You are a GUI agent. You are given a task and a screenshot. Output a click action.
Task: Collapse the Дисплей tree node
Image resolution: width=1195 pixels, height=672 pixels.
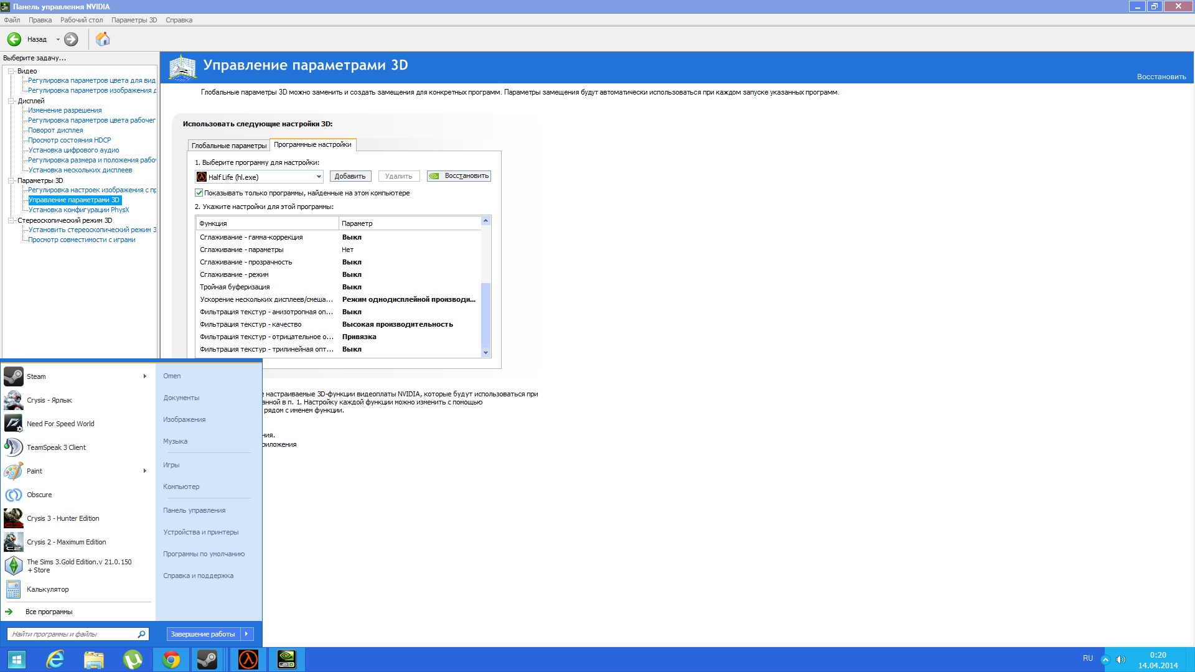point(11,101)
